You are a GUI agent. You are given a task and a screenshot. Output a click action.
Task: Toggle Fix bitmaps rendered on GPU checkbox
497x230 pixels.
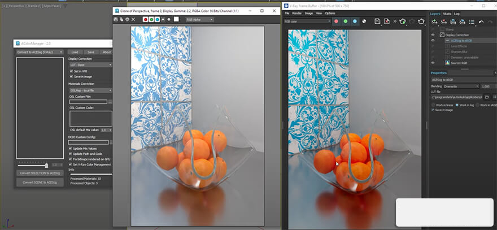coord(71,159)
